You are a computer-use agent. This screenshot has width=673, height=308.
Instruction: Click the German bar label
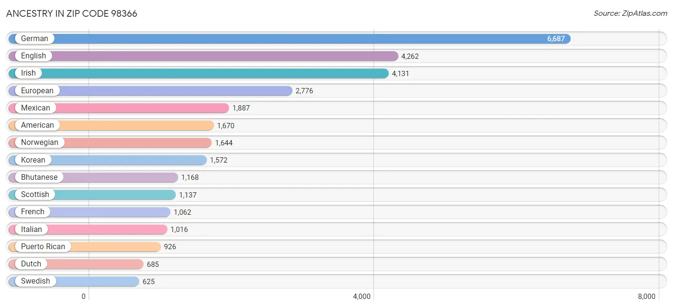tap(34, 39)
